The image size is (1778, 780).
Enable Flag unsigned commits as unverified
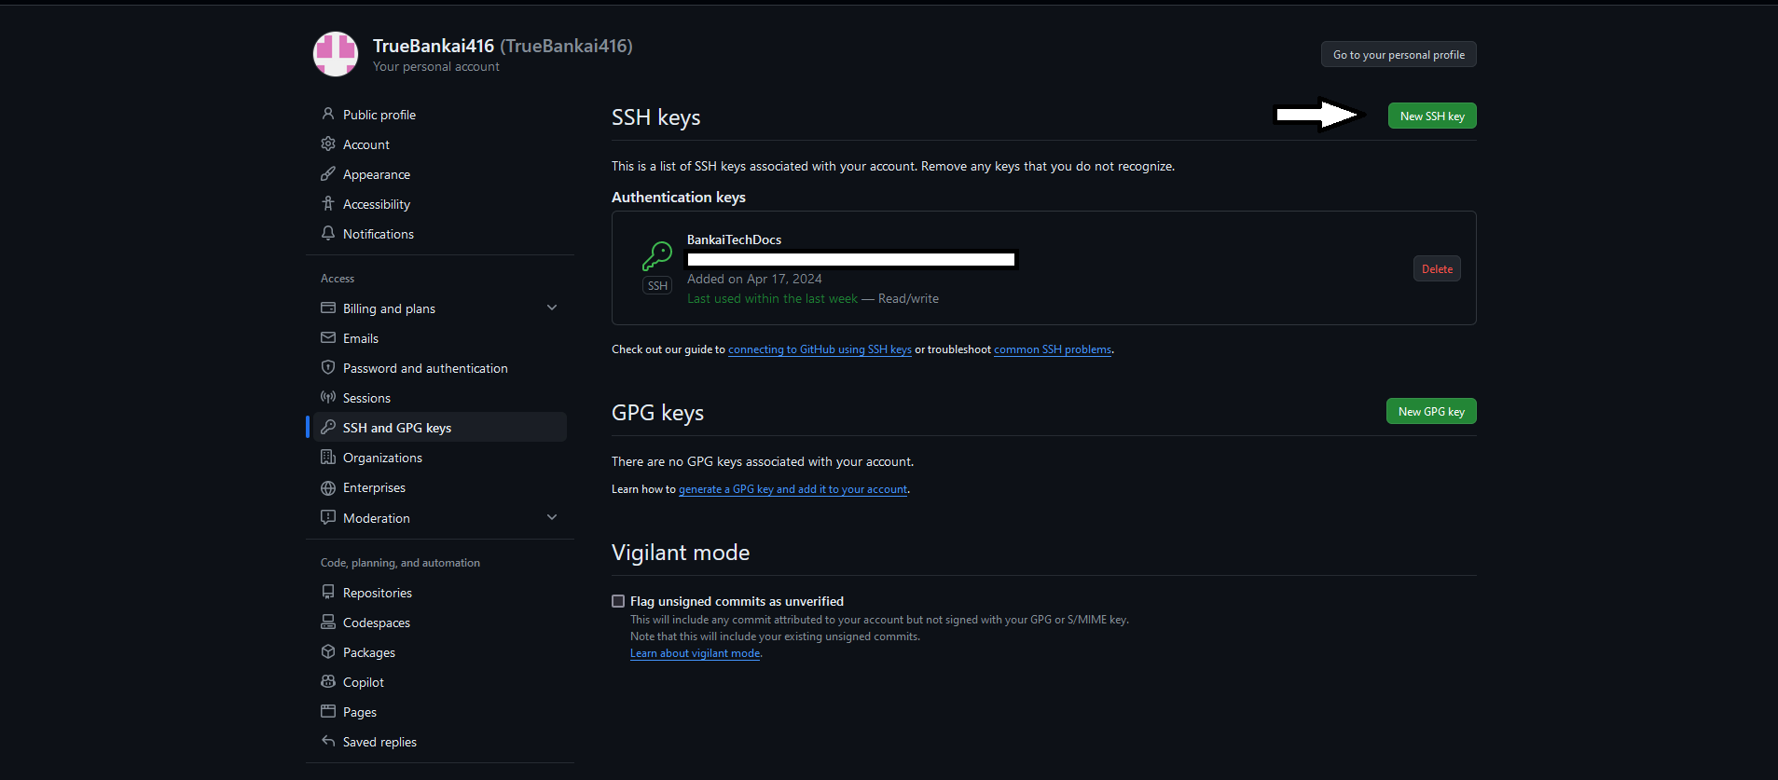pyautogui.click(x=618, y=601)
